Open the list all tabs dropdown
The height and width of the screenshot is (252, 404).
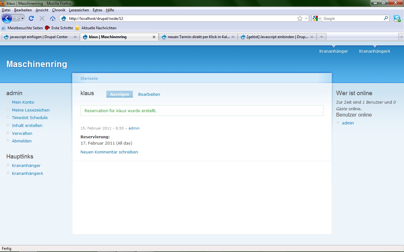coord(401,37)
